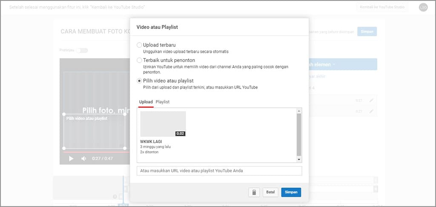Click the first pencil edit icon
Screen dimensions: 436x207
point(371,101)
